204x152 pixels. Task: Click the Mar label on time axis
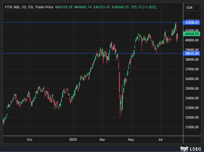point(102,140)
